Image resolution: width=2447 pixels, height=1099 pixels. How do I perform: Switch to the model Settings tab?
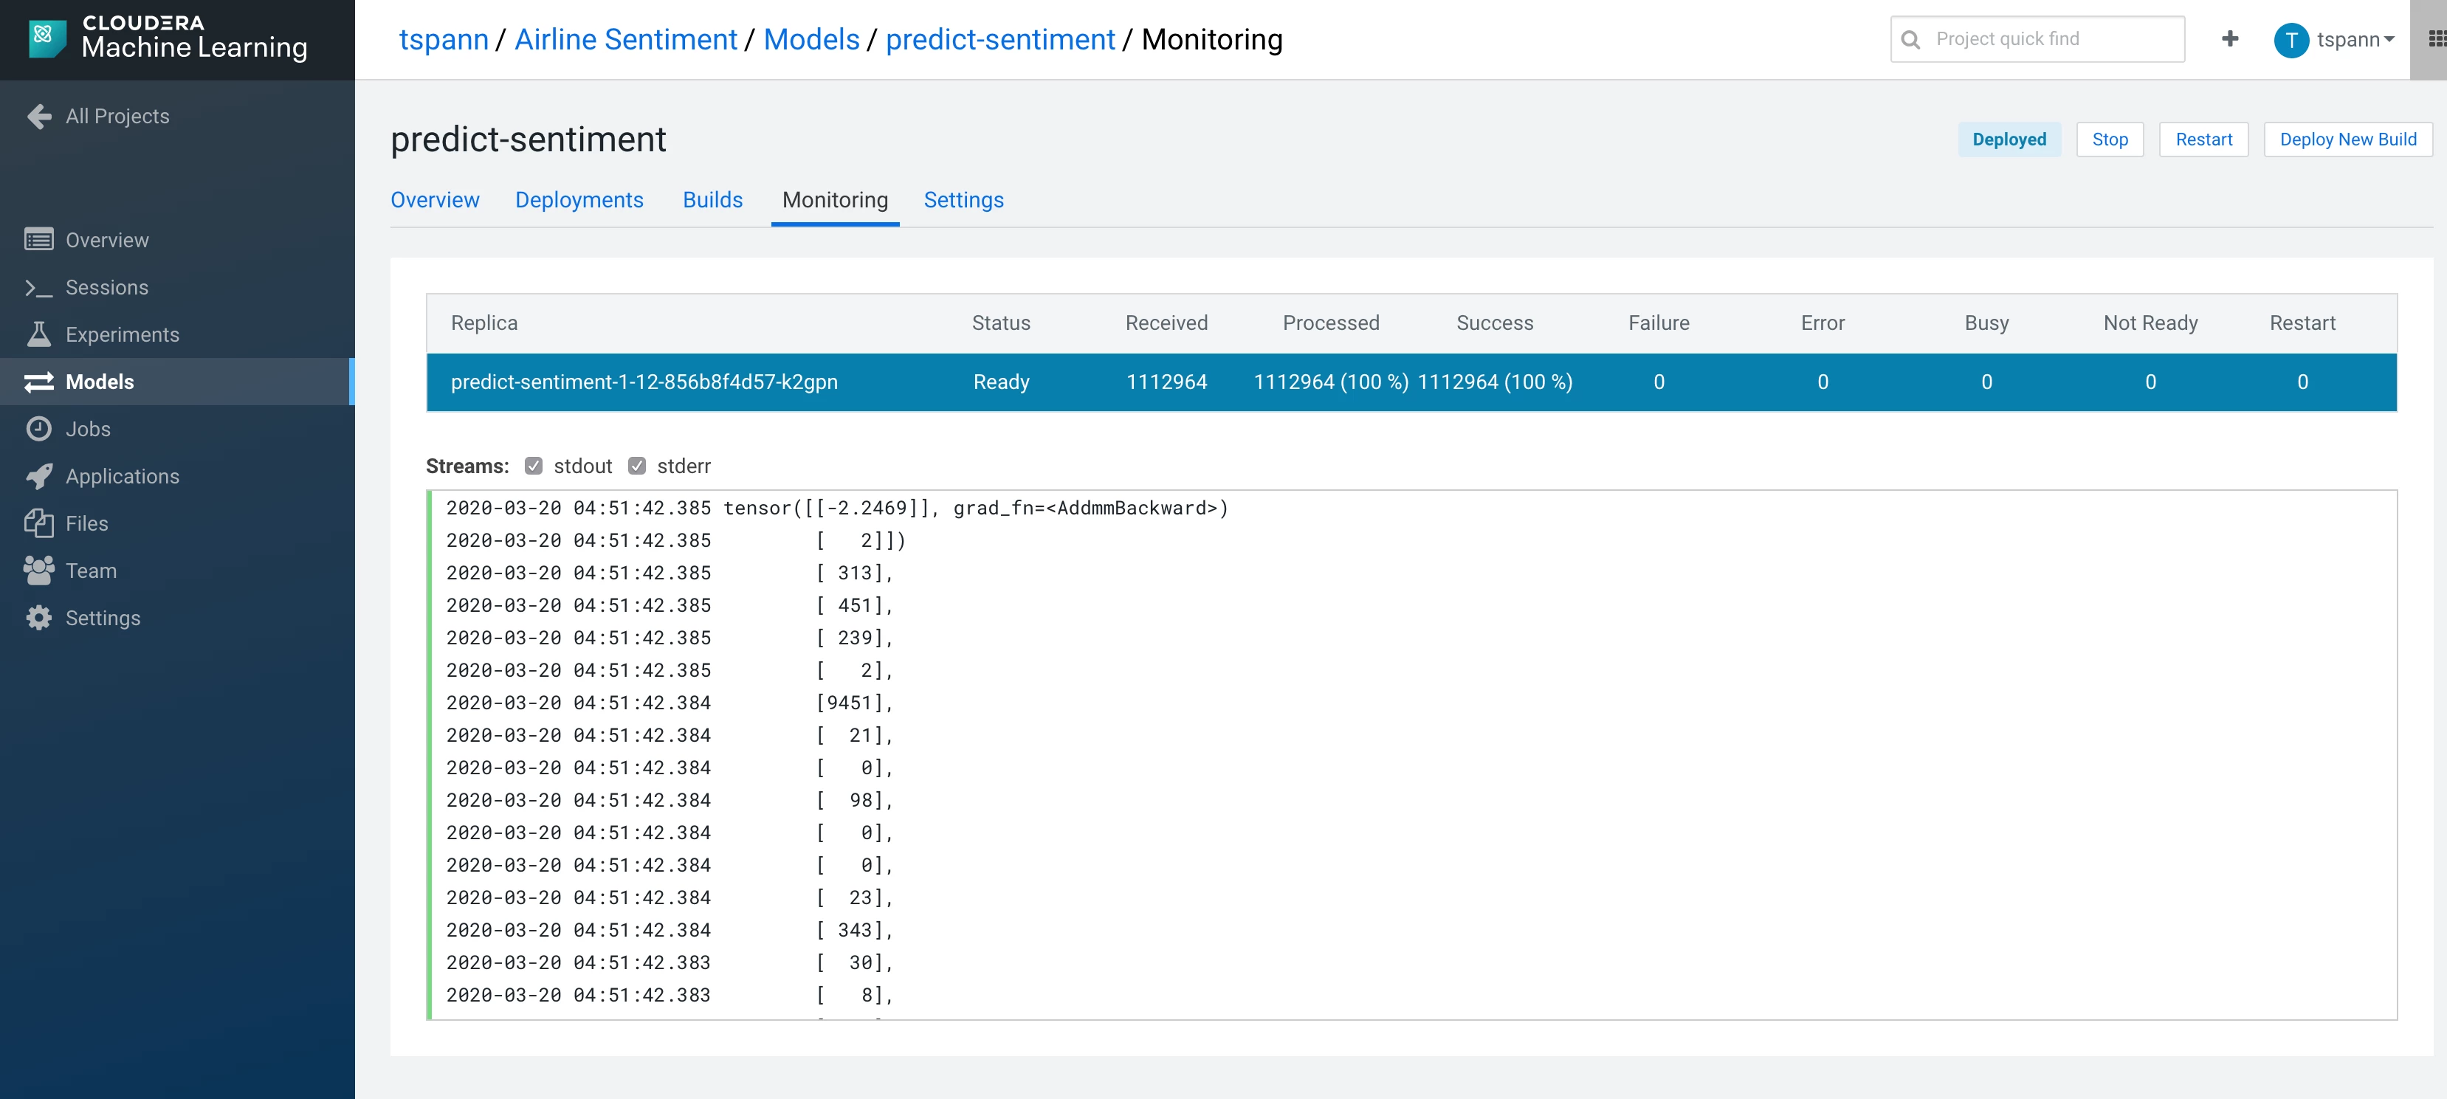point(963,201)
